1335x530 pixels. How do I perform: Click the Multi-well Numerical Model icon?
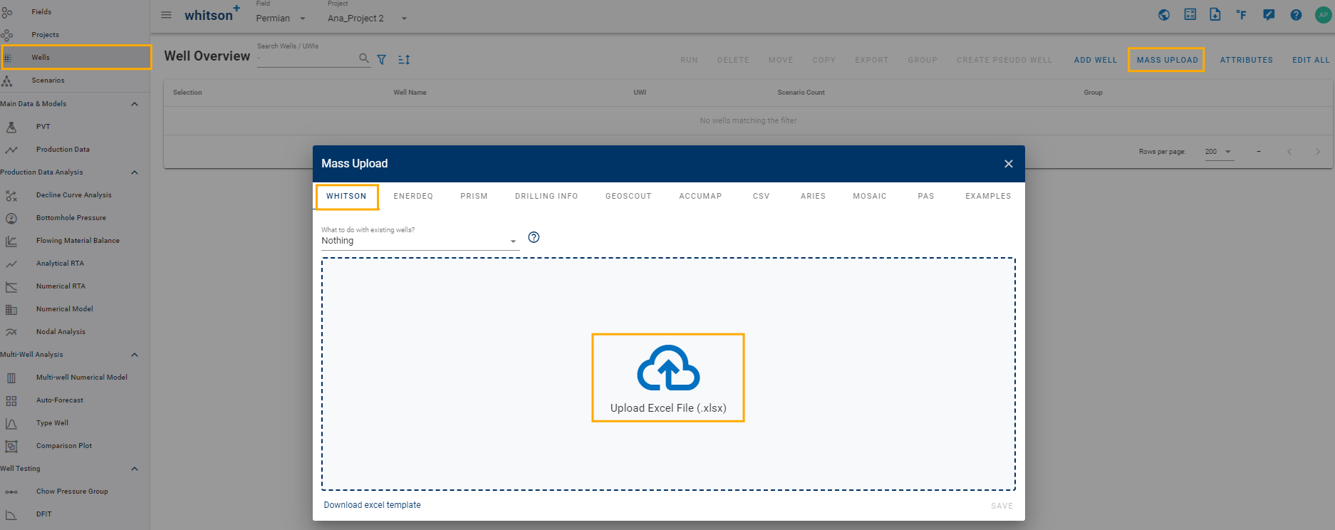[x=11, y=378]
